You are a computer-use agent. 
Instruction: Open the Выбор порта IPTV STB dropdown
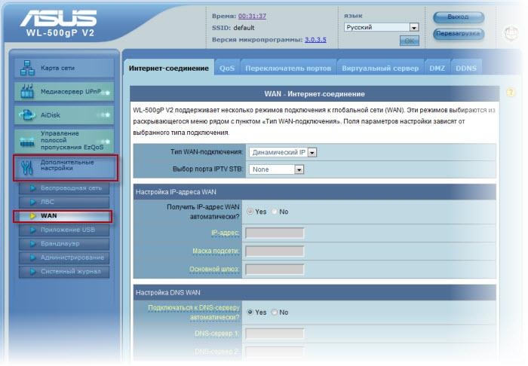[x=299, y=169]
